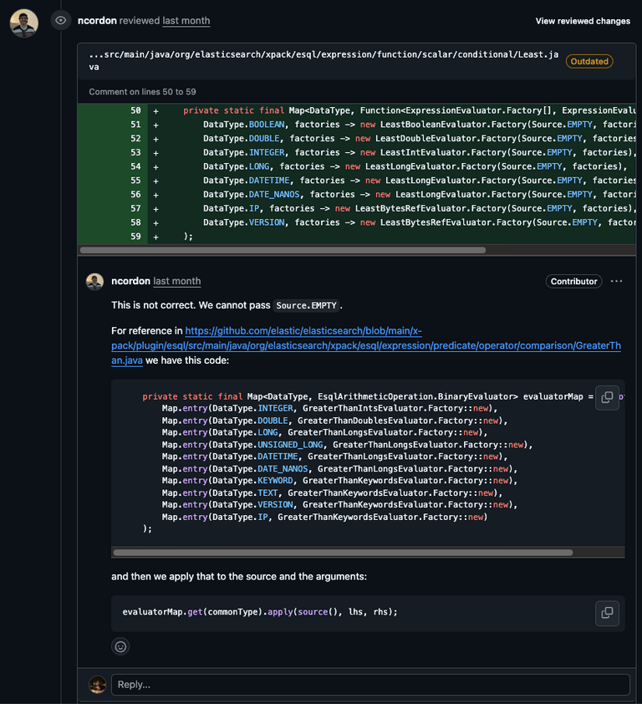Click the comment's 'last month' timestamp
Screen dimensions: 642x704
pos(176,281)
